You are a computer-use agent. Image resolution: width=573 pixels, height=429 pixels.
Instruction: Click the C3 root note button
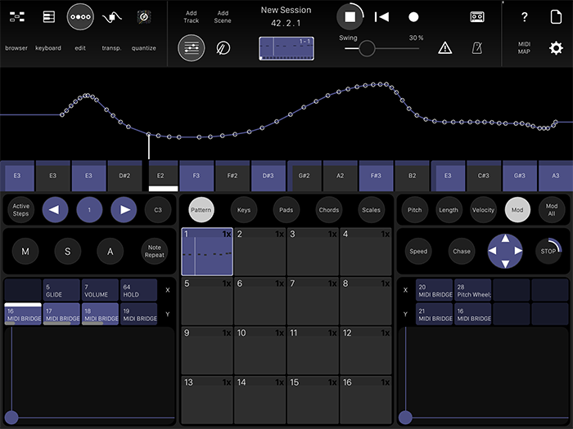(x=158, y=210)
